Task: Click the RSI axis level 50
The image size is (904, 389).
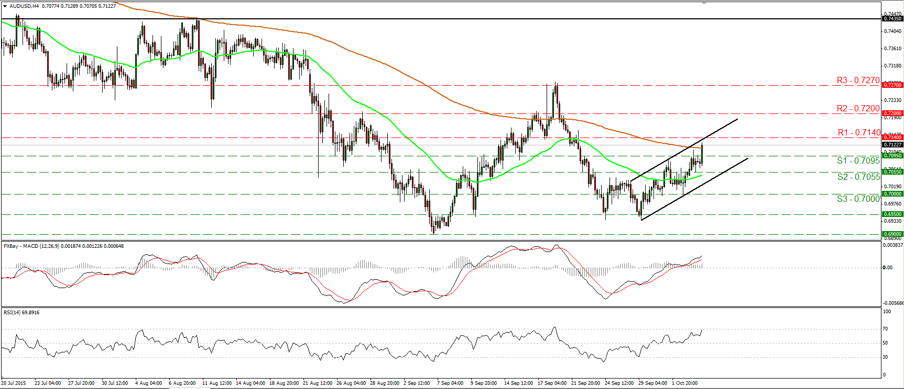Action: coord(885,343)
